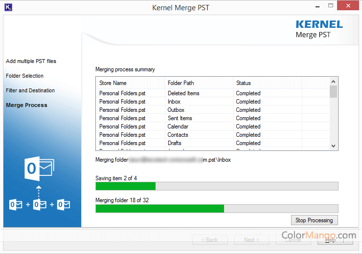Image resolution: width=362 pixels, height=254 pixels.
Task: Click the Merging folder progress bar
Action: pyautogui.click(x=217, y=209)
